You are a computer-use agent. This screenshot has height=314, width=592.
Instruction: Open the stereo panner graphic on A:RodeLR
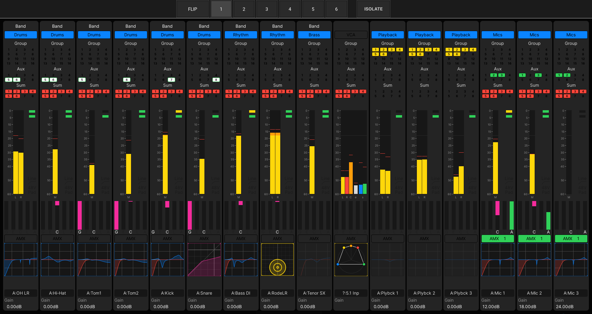pyautogui.click(x=277, y=260)
